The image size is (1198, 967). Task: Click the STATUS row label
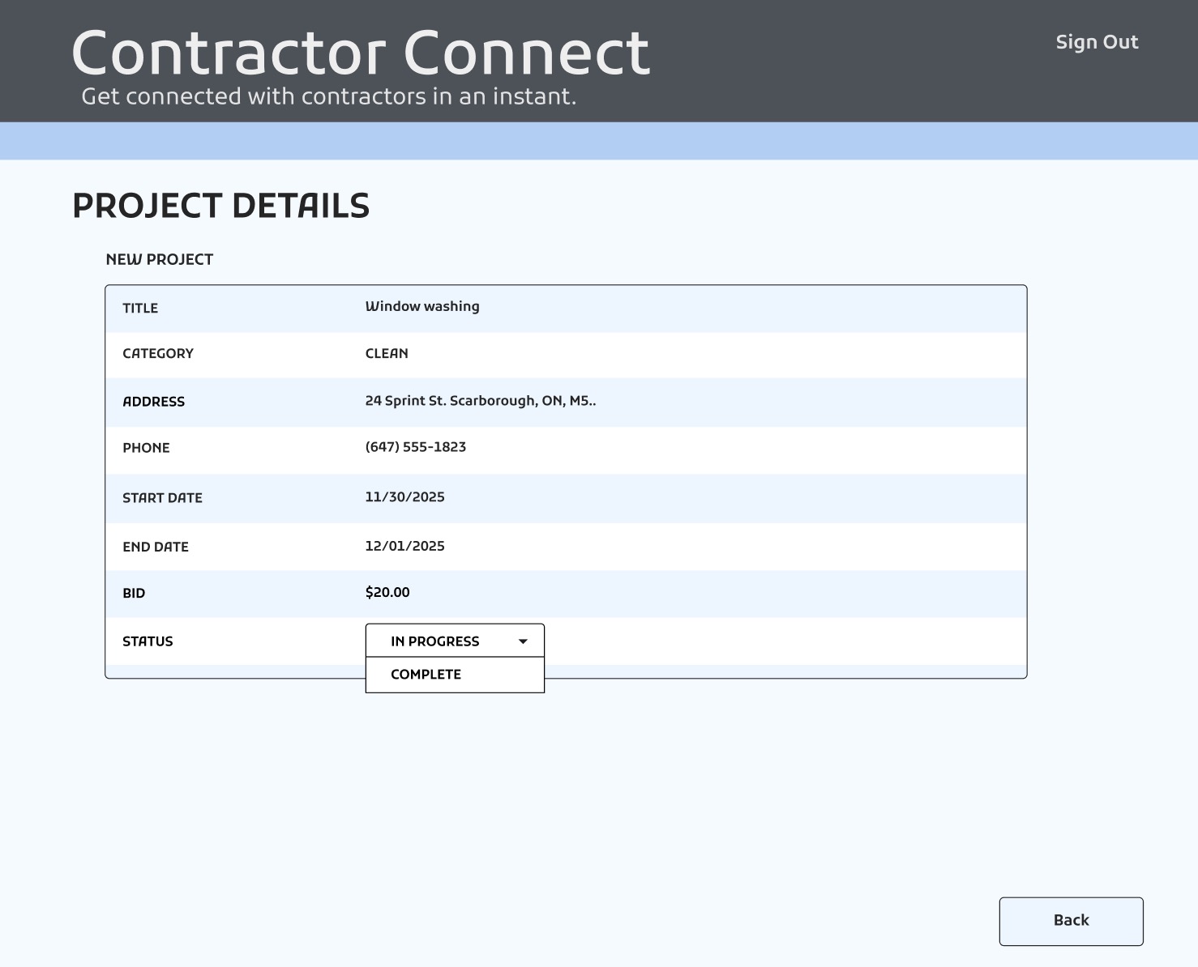tap(148, 641)
